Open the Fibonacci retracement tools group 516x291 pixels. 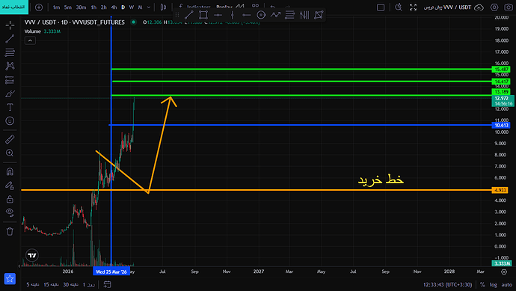pyautogui.click(x=10, y=52)
